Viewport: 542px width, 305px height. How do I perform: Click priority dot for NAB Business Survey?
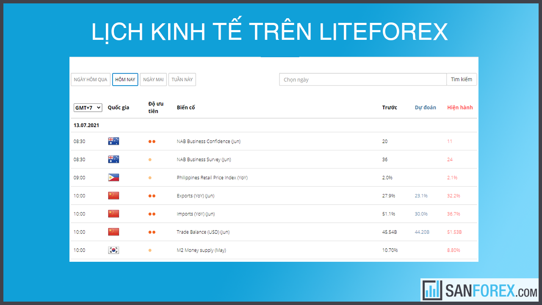(150, 160)
